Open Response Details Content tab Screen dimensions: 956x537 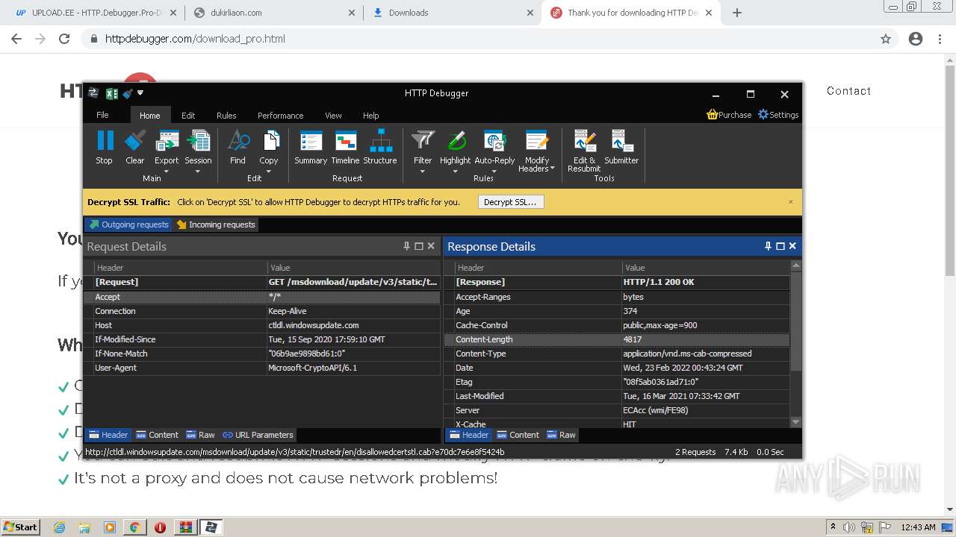(517, 435)
